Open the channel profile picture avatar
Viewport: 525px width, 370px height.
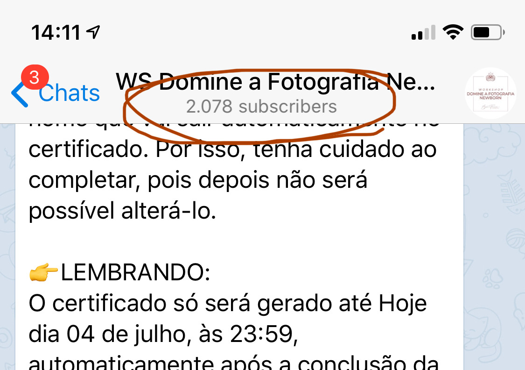(490, 93)
